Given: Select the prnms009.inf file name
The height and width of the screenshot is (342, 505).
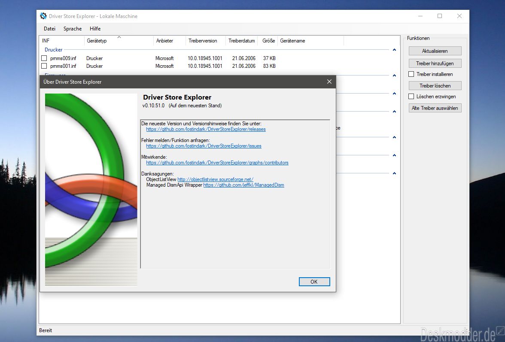Looking at the screenshot, I should (x=63, y=58).
